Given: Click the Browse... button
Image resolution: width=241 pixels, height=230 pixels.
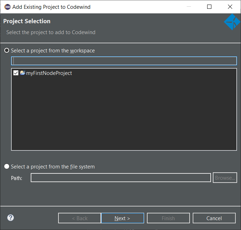Looking at the screenshot, I should (x=225, y=178).
